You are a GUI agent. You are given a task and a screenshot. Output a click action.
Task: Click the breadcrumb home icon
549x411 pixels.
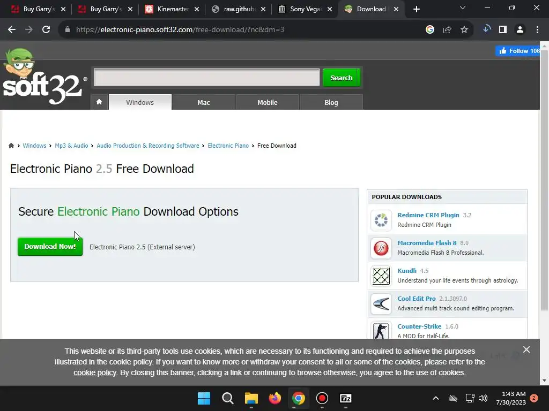11,146
